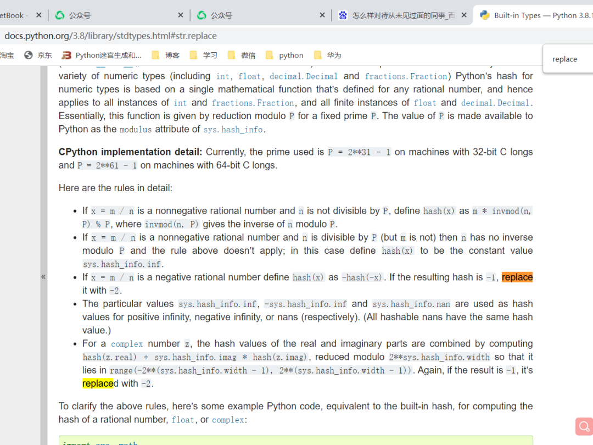Select the Built-in Types Python 3.8 tab
The image size is (593, 445).
click(x=533, y=15)
